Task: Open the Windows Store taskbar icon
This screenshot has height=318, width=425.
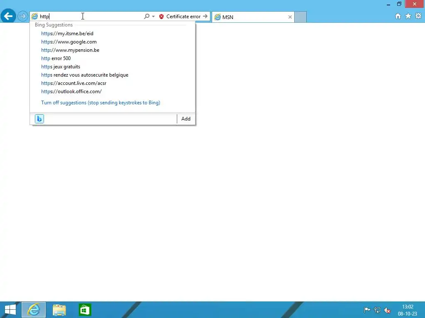Action: (x=85, y=310)
